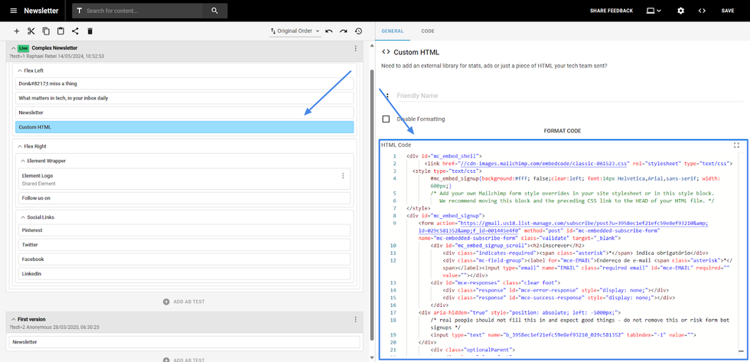Image resolution: width=750 pixels, height=362 pixels.
Task: Click the scissors cut icon
Action: [31, 31]
